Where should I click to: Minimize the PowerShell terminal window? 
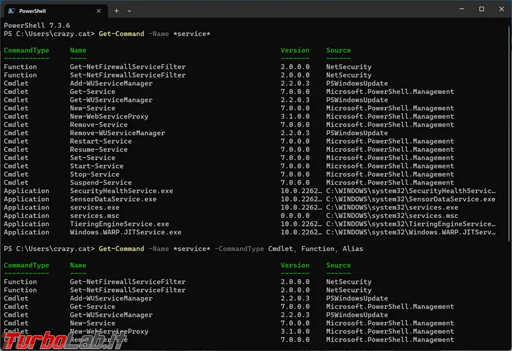461,9
